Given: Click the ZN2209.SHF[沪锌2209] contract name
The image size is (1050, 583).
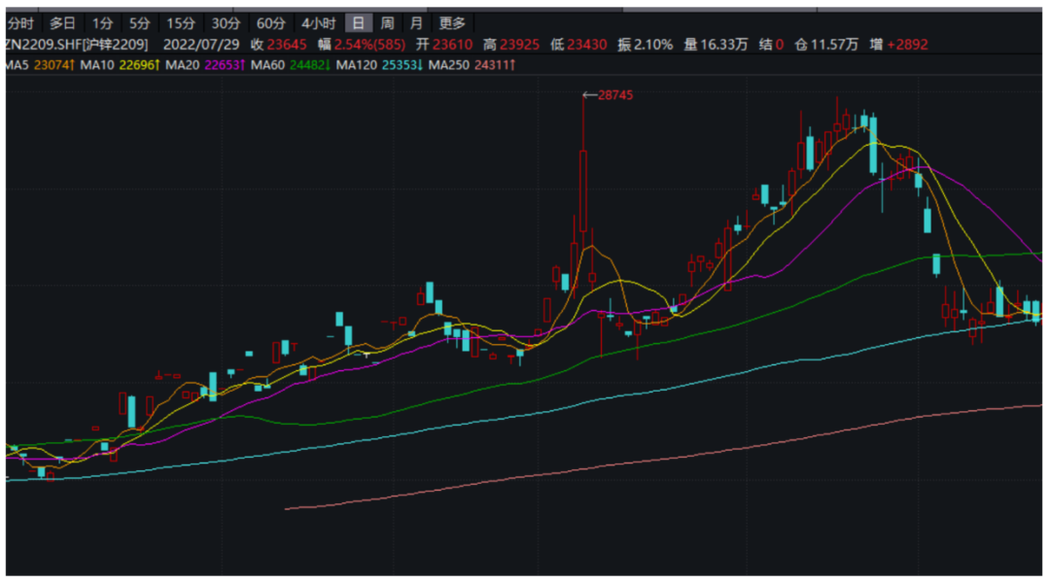Looking at the screenshot, I should (x=77, y=45).
